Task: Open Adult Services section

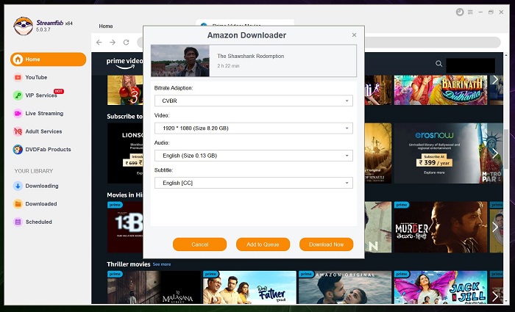Action: tap(43, 131)
